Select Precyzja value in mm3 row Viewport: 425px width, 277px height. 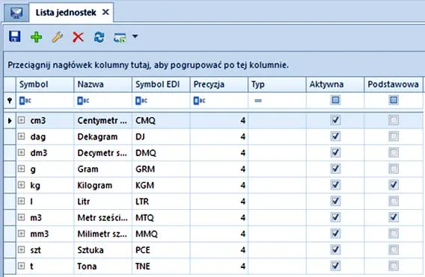tap(219, 234)
